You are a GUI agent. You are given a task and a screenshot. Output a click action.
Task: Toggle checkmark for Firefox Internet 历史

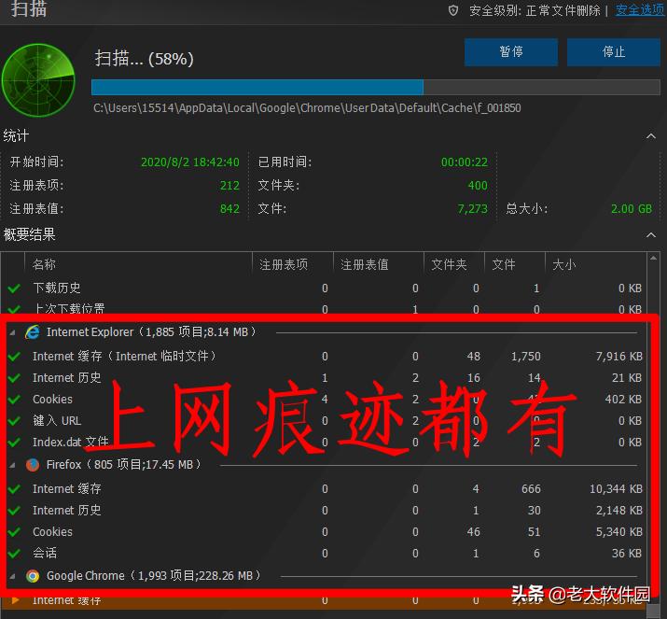tap(14, 510)
